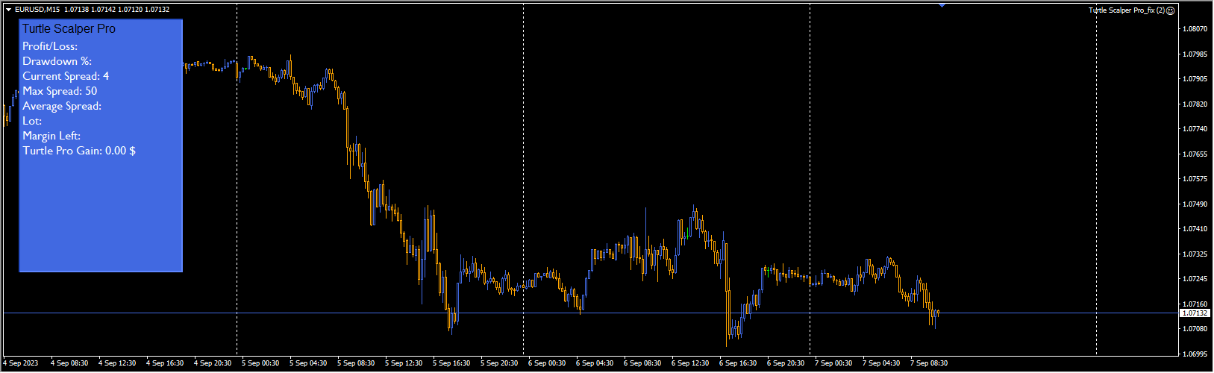Click the Turtle Pro Gain: 0.00 $ text
The height and width of the screenshot is (373, 1214).
pyautogui.click(x=79, y=151)
